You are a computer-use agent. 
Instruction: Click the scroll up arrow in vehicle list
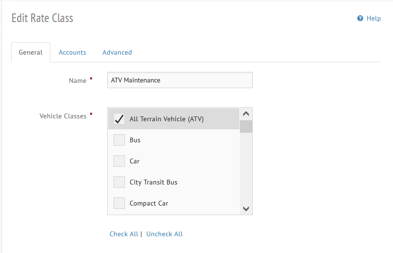click(246, 114)
